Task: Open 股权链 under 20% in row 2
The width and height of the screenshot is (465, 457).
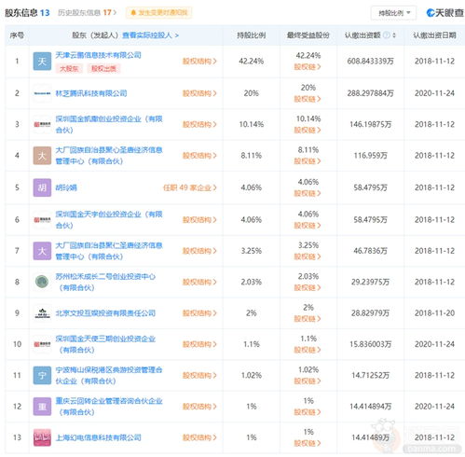Action: 308,99
